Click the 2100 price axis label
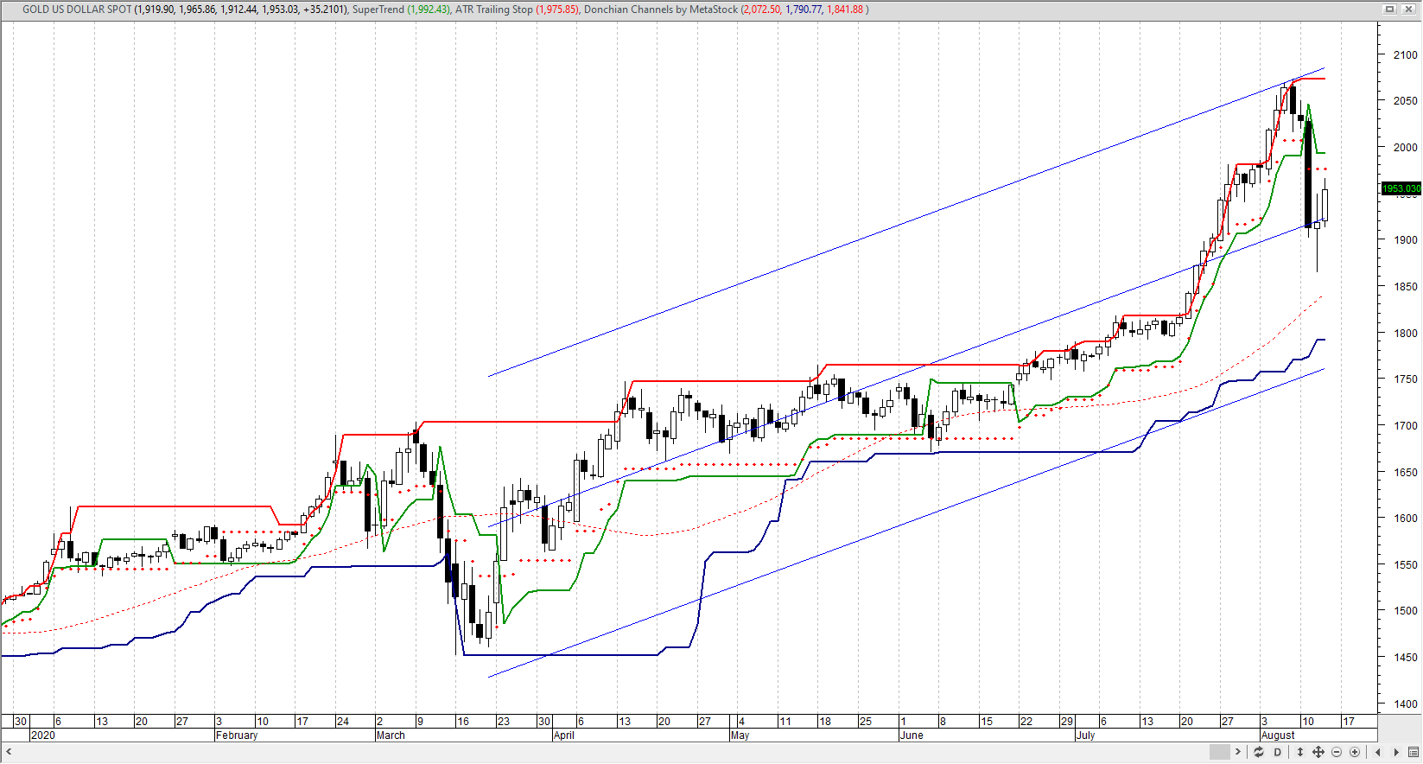This screenshot has height=764, width=1423. click(1406, 54)
